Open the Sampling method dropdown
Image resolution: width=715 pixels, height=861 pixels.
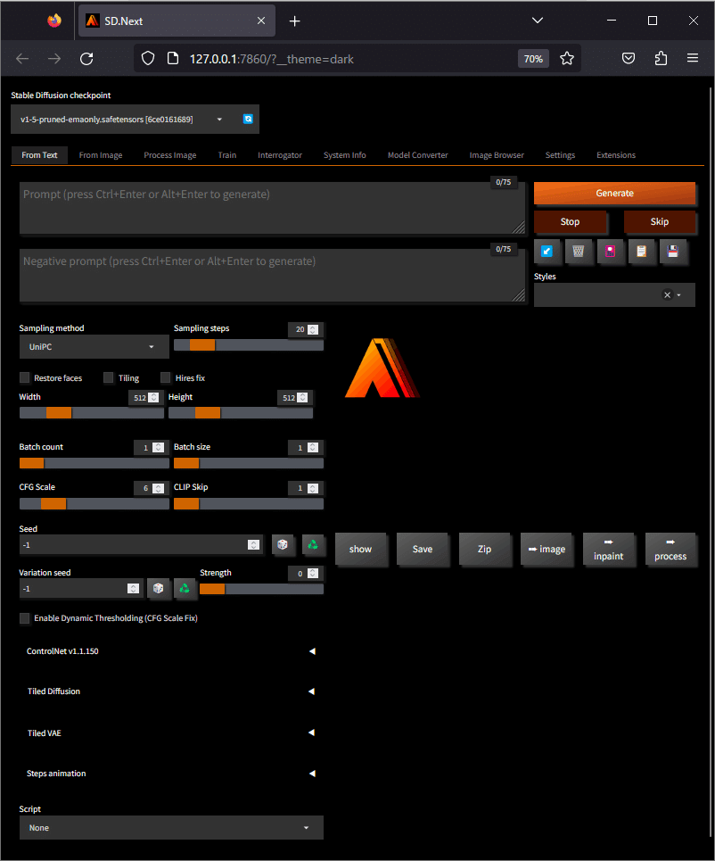point(95,346)
